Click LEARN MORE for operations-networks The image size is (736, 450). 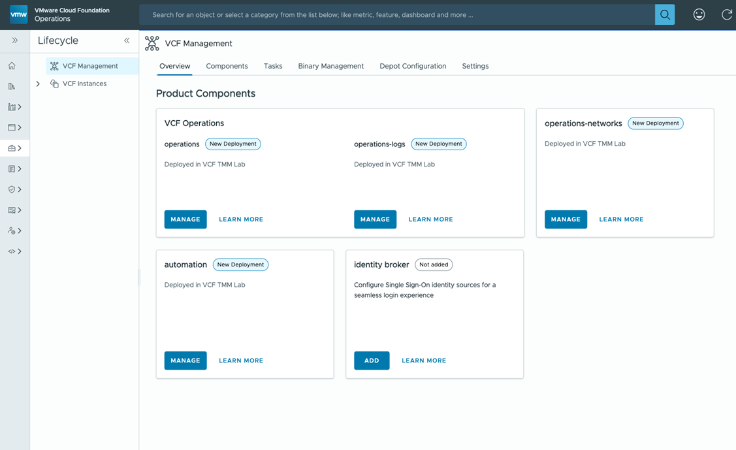click(x=621, y=219)
